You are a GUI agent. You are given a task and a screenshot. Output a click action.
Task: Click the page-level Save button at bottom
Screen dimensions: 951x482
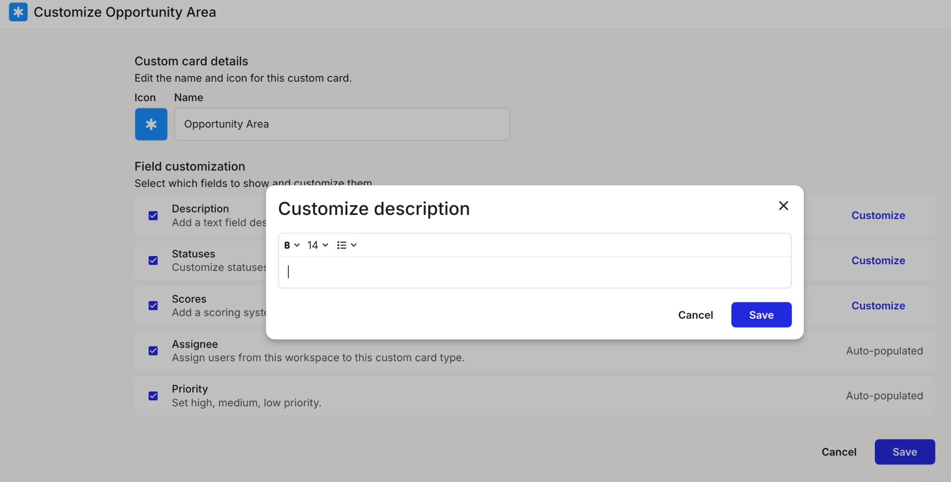(904, 452)
